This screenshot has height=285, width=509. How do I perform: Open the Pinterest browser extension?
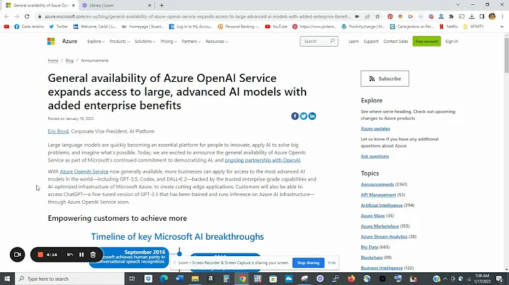click(x=390, y=16)
